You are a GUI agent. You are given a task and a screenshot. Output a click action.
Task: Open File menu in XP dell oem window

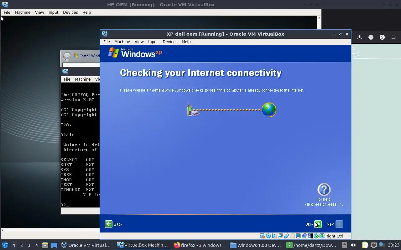coord(107,42)
